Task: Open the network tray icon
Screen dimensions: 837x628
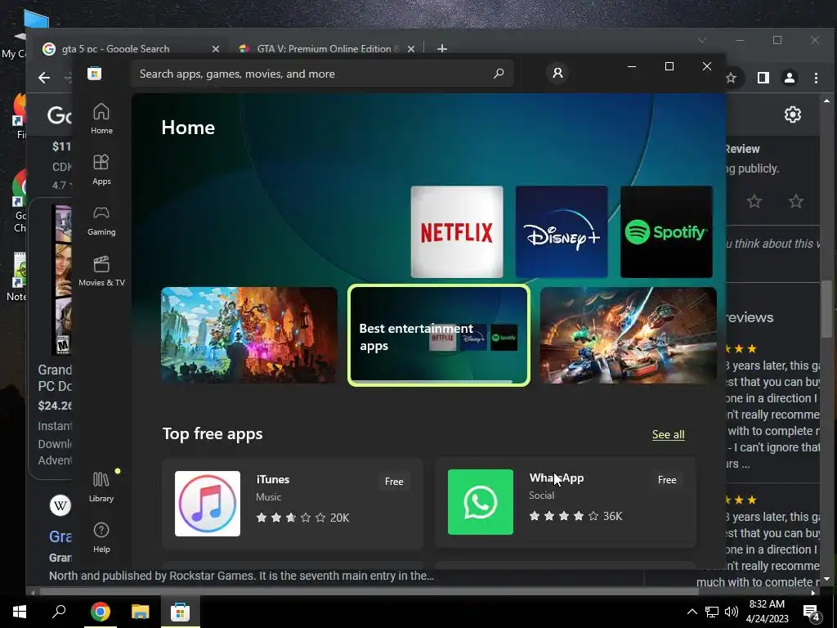Action: tap(712, 612)
